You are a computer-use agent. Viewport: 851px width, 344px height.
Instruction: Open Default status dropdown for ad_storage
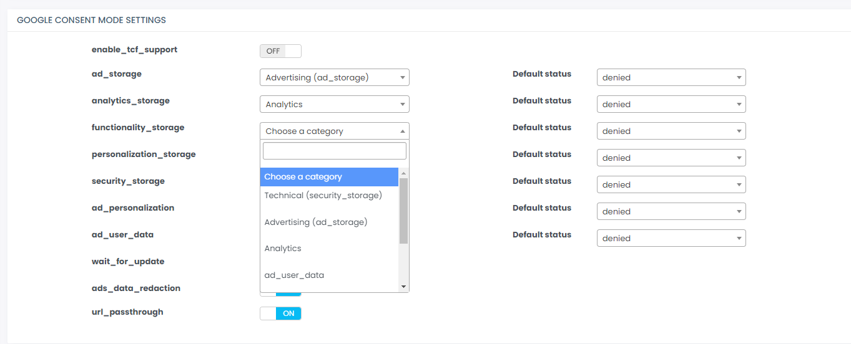[x=671, y=78]
